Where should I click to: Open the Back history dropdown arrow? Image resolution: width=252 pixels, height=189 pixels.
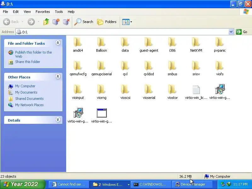pos(22,22)
